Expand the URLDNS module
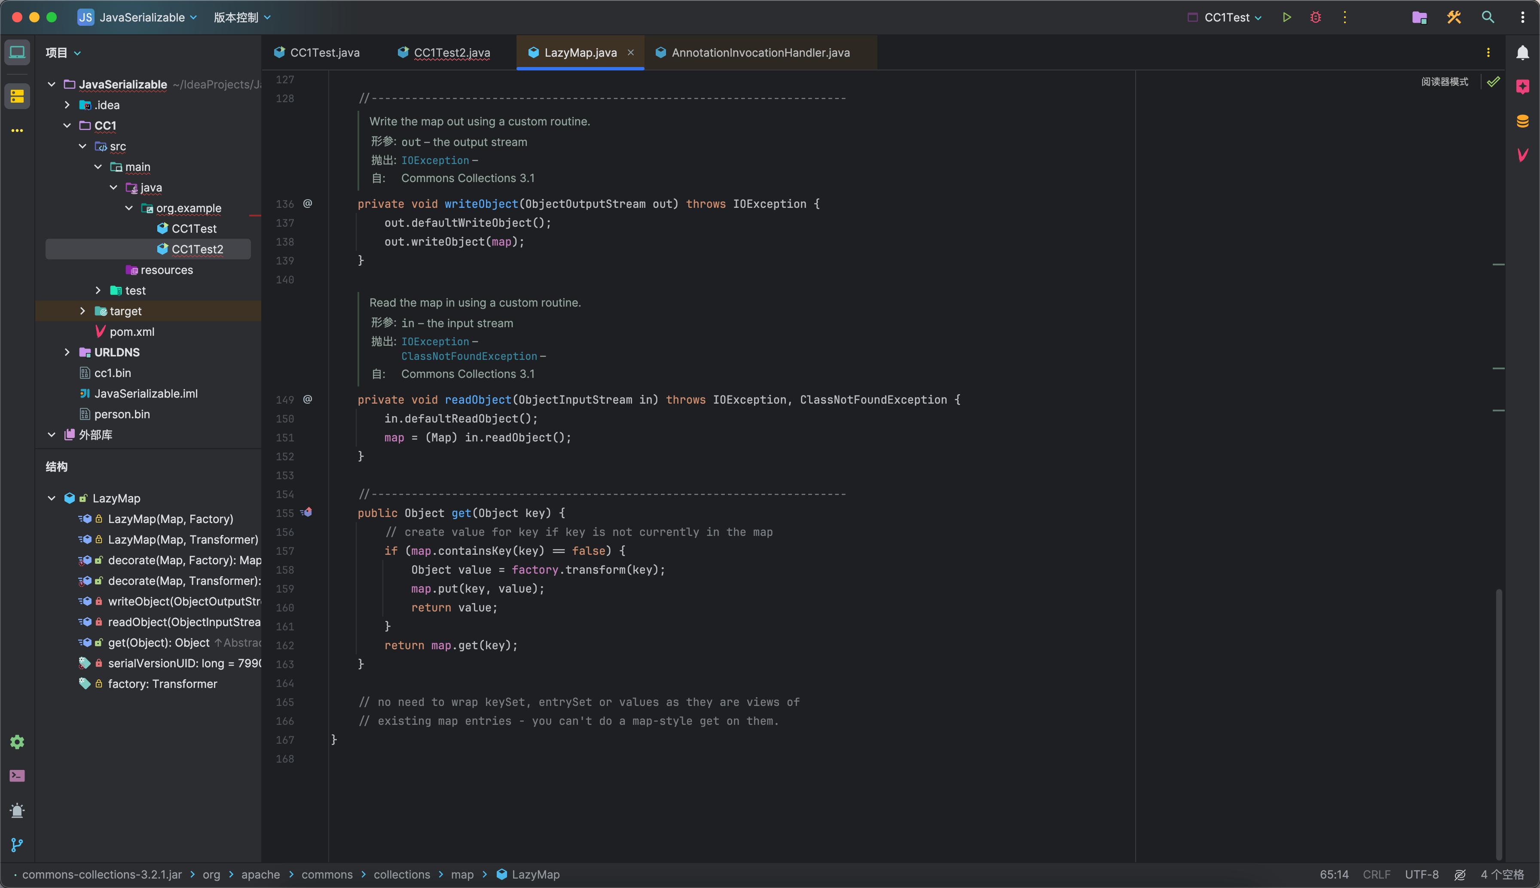The height and width of the screenshot is (888, 1540). [67, 353]
